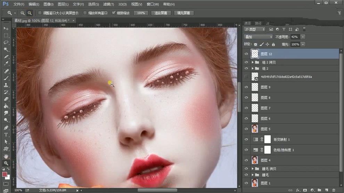Hide layer 图层 9 with eye icon
Viewport: 344px width, 193px height.
click(x=246, y=87)
